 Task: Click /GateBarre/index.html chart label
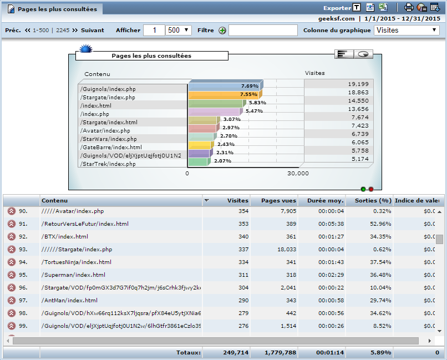tap(111, 148)
